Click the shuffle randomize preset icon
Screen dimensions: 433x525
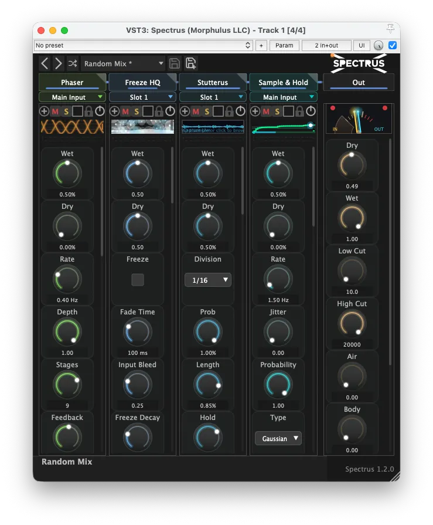click(x=73, y=63)
